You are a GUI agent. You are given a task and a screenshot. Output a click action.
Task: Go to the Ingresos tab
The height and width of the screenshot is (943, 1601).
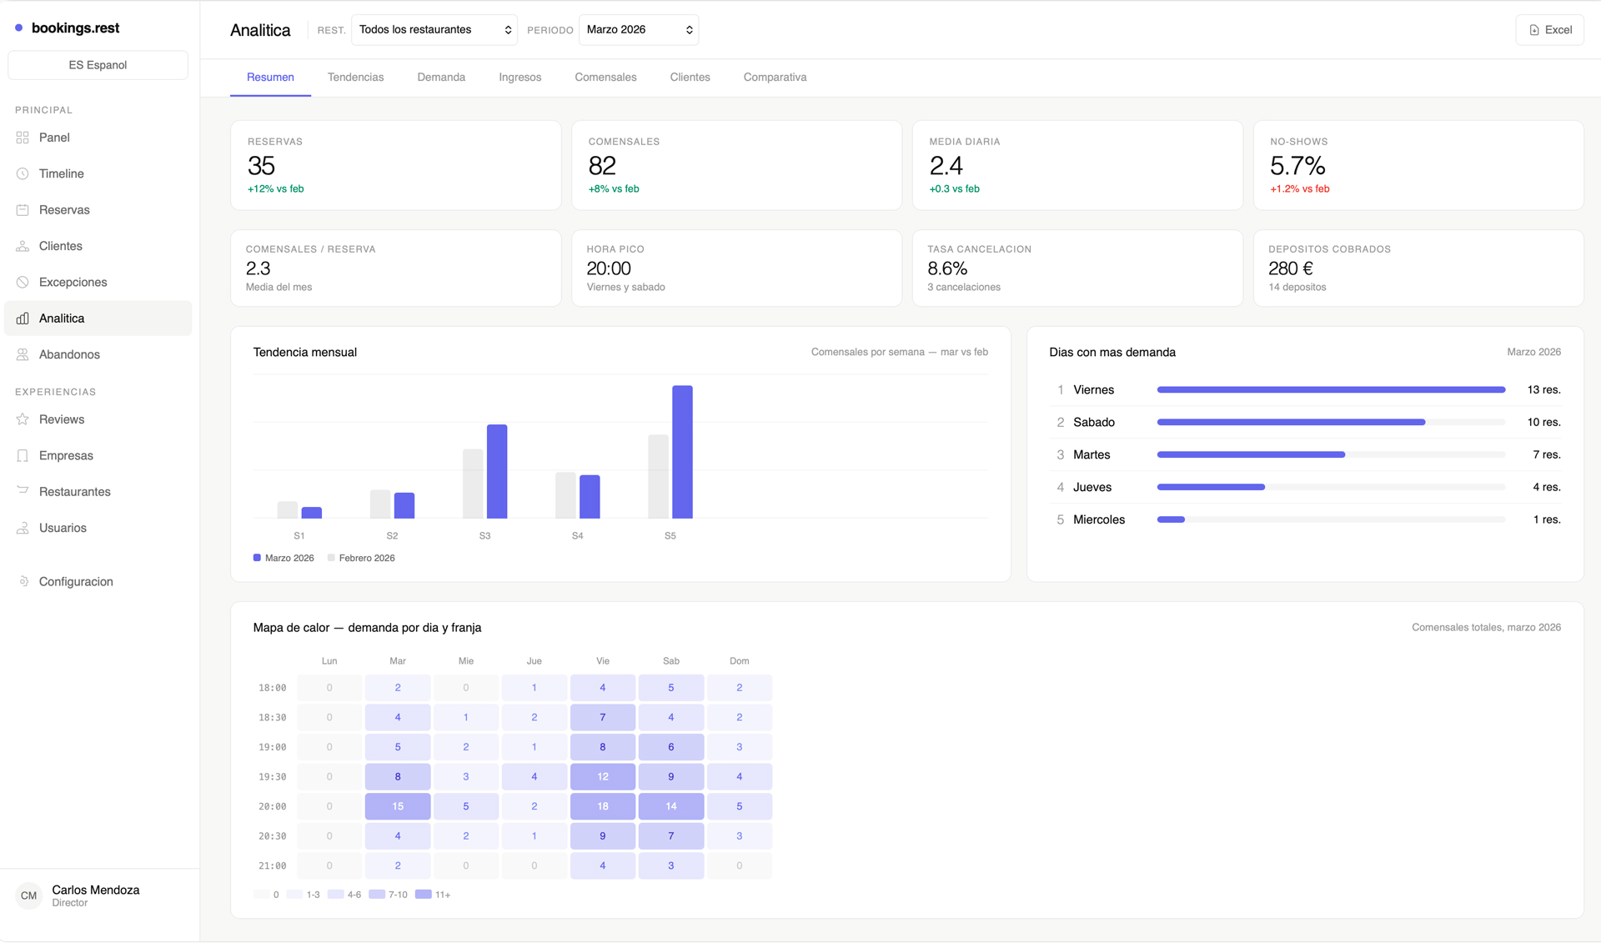click(519, 78)
